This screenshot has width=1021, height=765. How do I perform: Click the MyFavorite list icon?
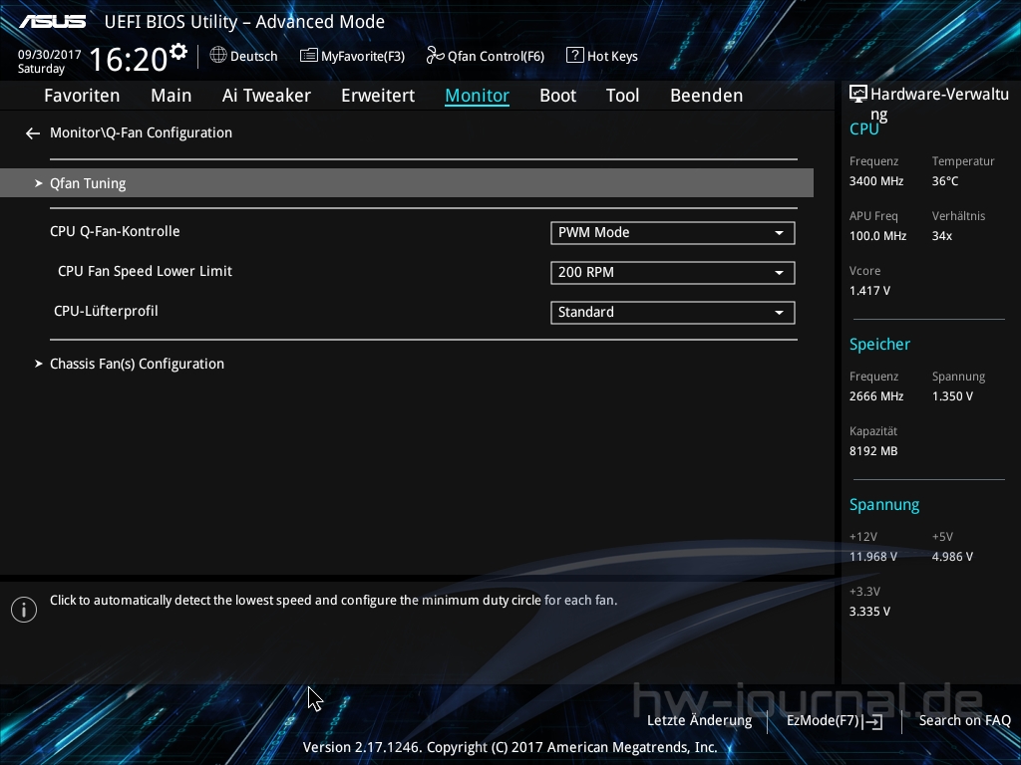point(309,56)
